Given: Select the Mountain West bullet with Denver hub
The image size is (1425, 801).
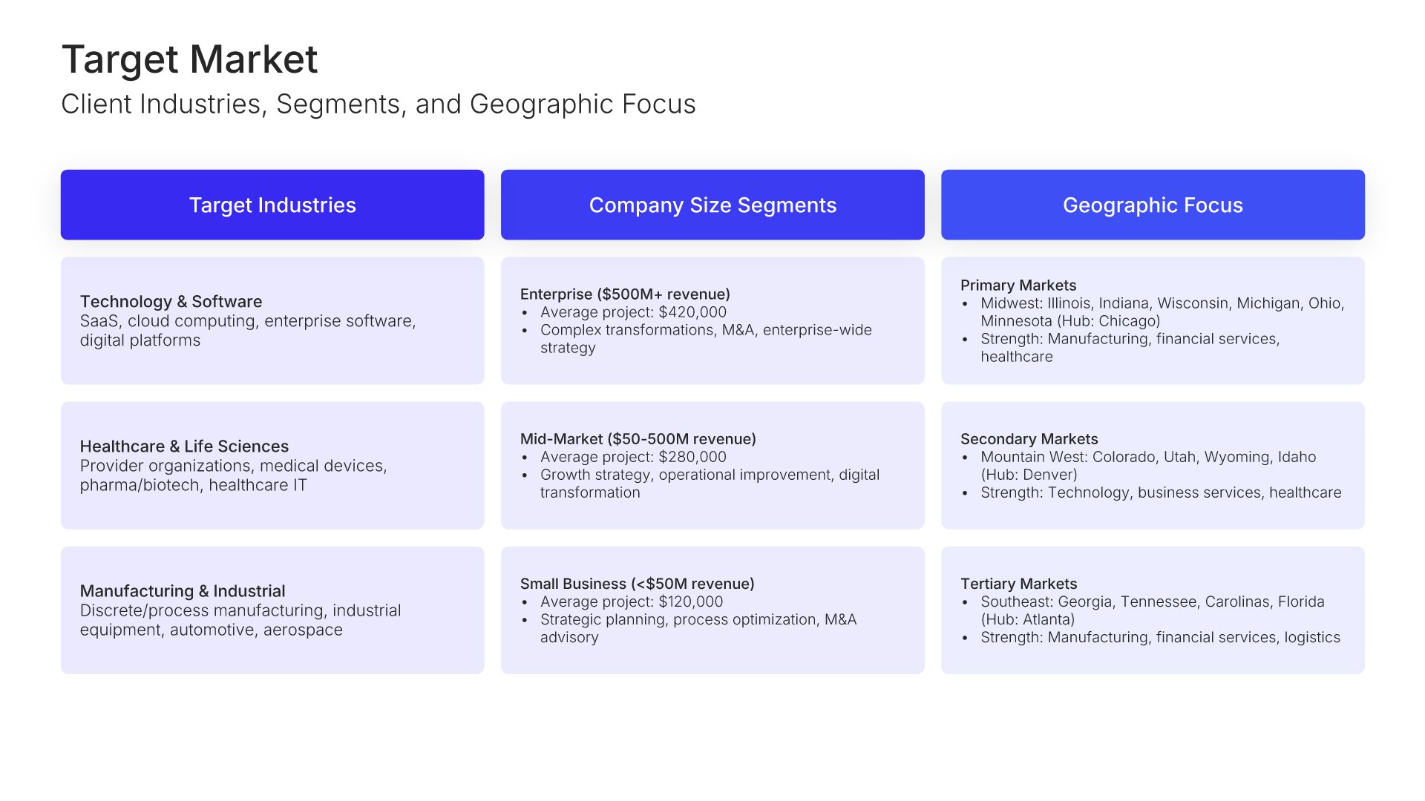Looking at the screenshot, I should click(1147, 466).
